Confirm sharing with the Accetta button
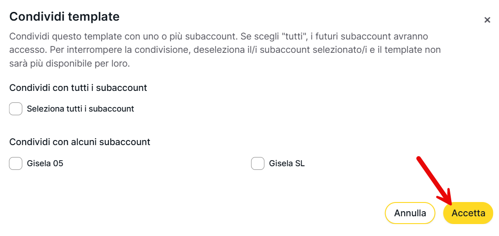The height and width of the screenshot is (236, 499). pos(468,214)
